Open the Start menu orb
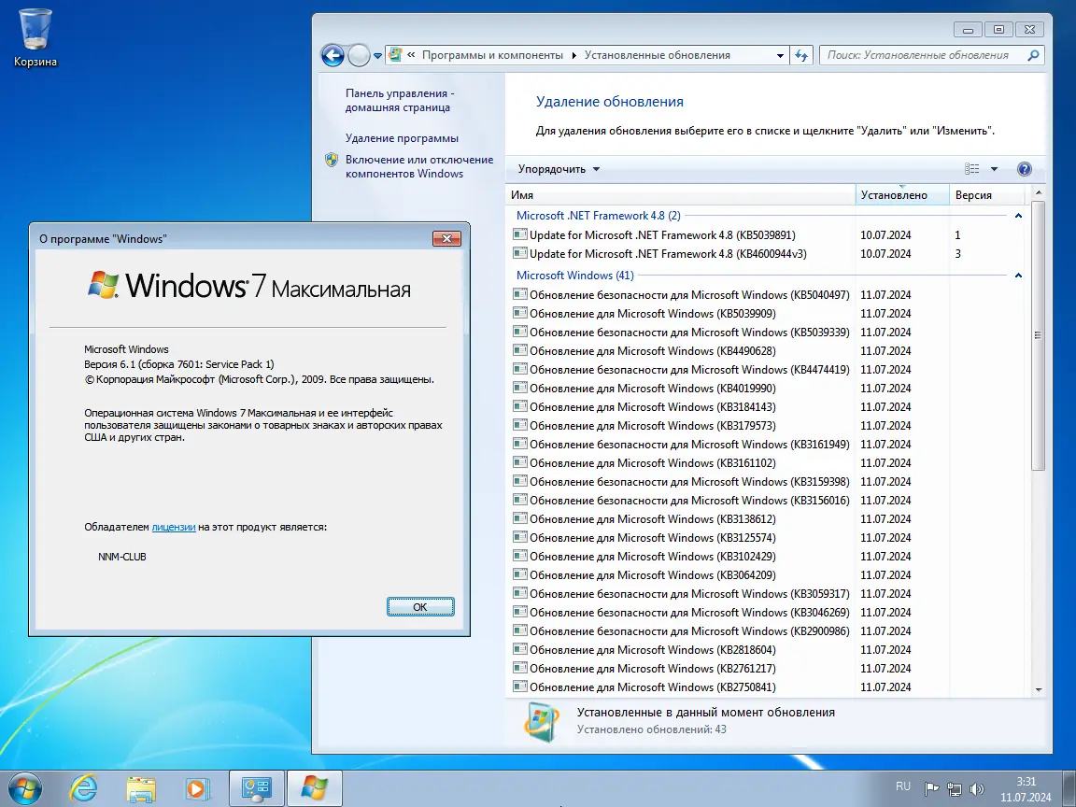Image resolution: width=1076 pixels, height=807 pixels. pyautogui.click(x=27, y=787)
